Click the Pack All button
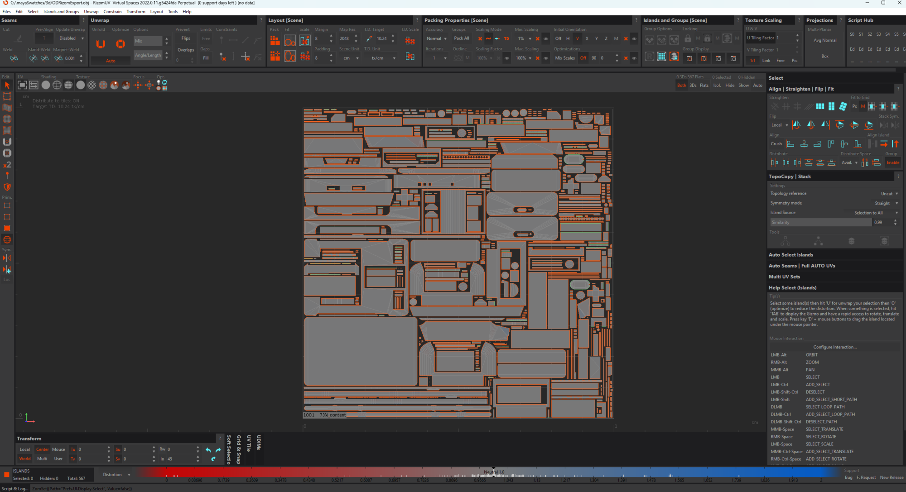This screenshot has width=906, height=492. pyautogui.click(x=462, y=38)
